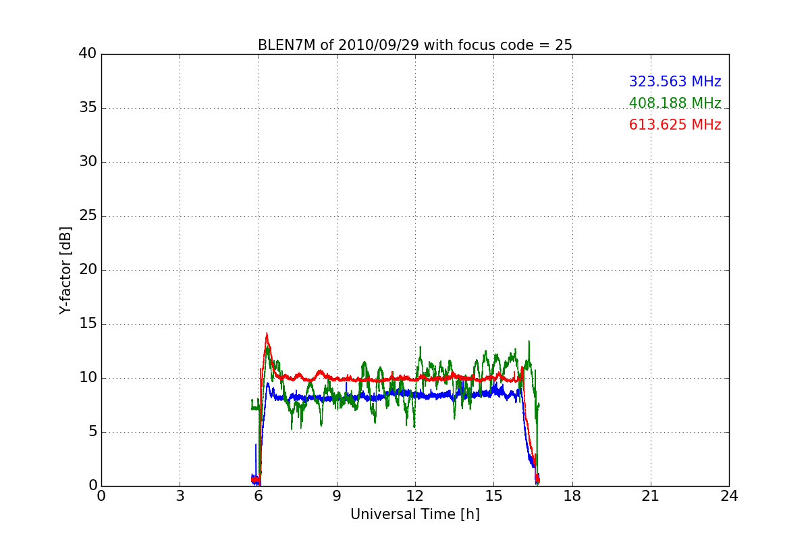Screen dimensions: 810x540
Task: Select the 323.563 MHz legend label
Action: (675, 82)
